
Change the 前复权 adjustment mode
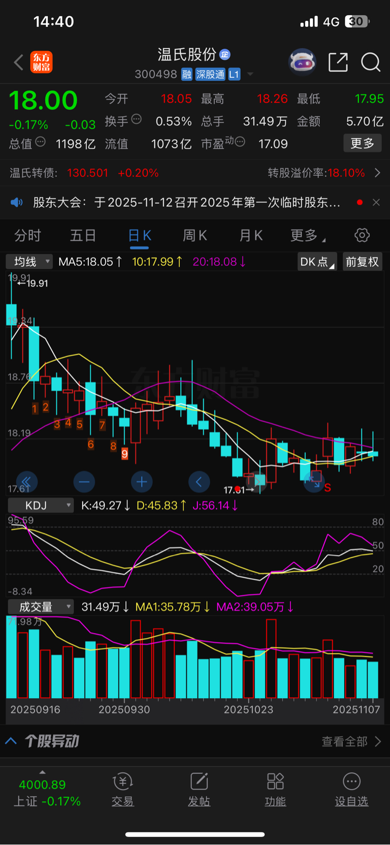(x=362, y=262)
